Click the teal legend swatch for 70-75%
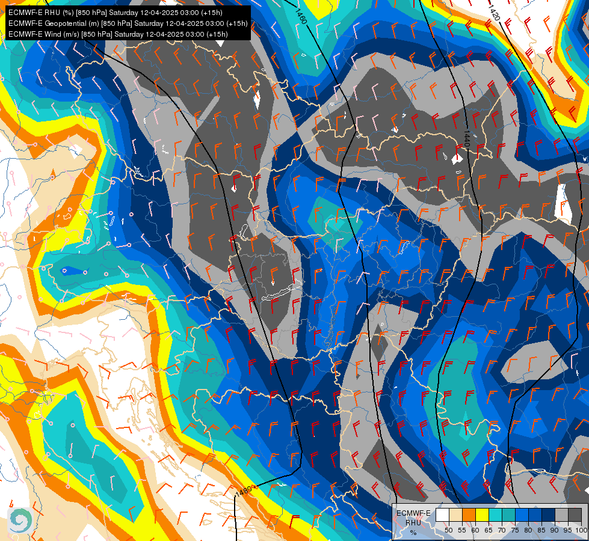This screenshot has height=541, width=589. 509,515
